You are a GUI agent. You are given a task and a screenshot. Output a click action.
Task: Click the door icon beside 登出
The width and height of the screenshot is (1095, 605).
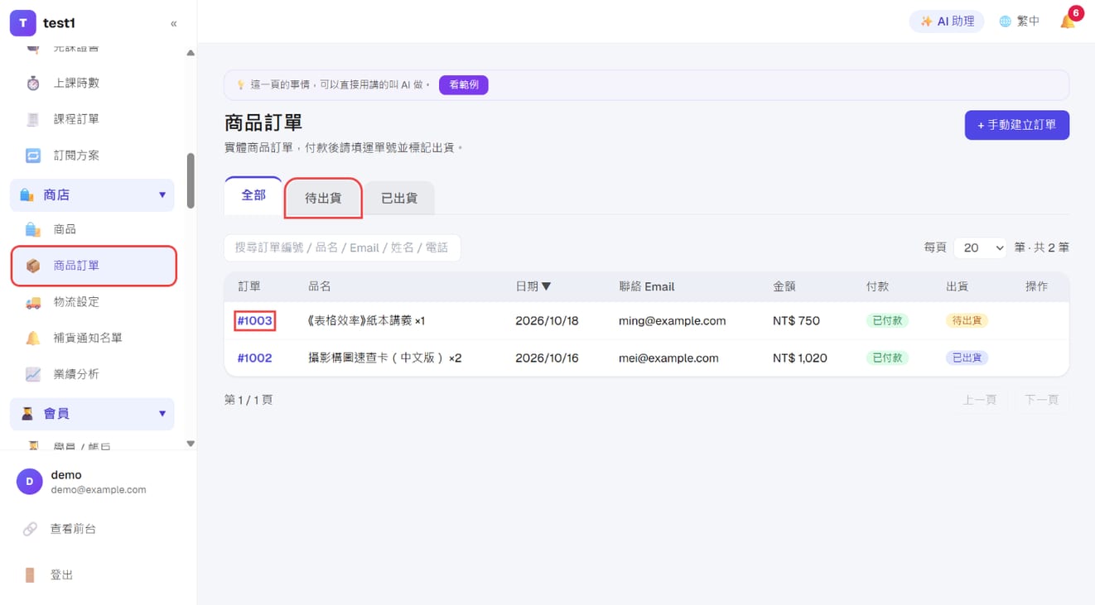tap(30, 575)
